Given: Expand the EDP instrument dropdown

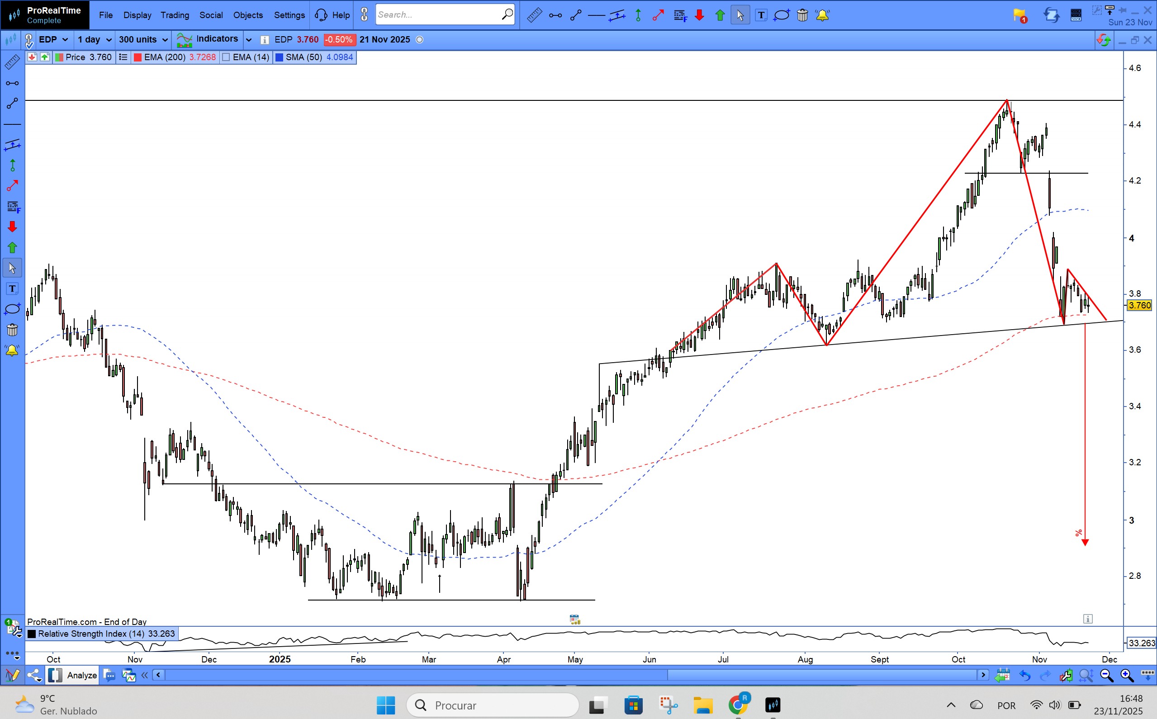Looking at the screenshot, I should tap(53, 39).
